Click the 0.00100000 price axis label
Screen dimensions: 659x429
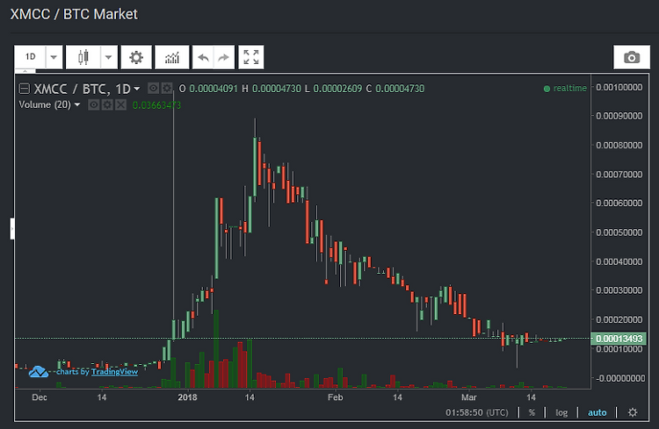coord(619,88)
